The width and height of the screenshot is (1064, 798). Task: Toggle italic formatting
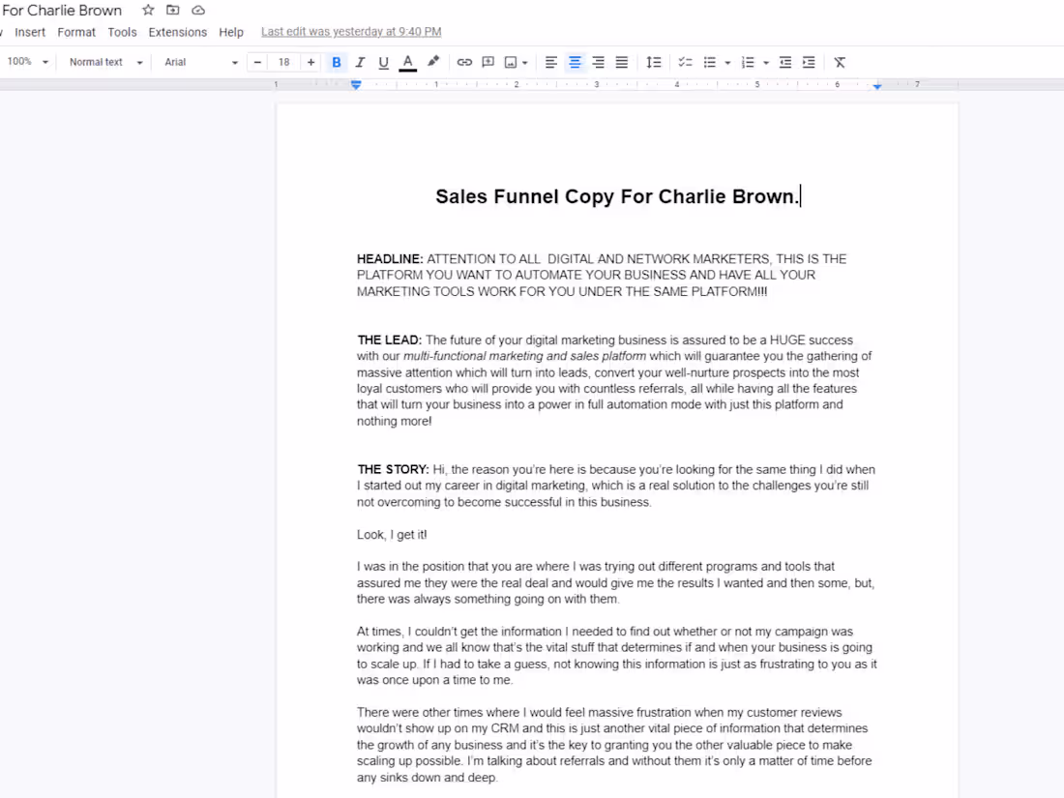[359, 62]
